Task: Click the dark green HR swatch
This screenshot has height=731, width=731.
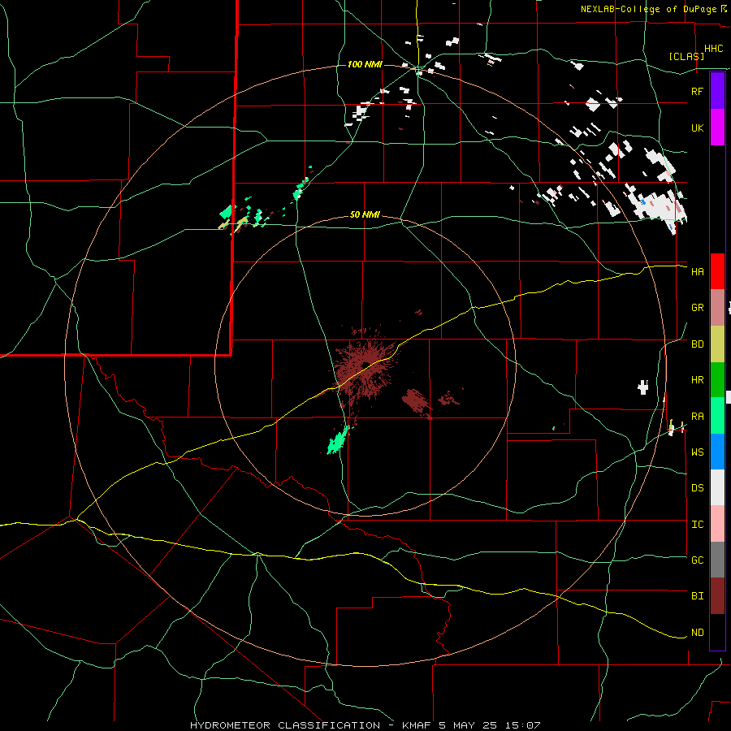Action: coord(717,380)
